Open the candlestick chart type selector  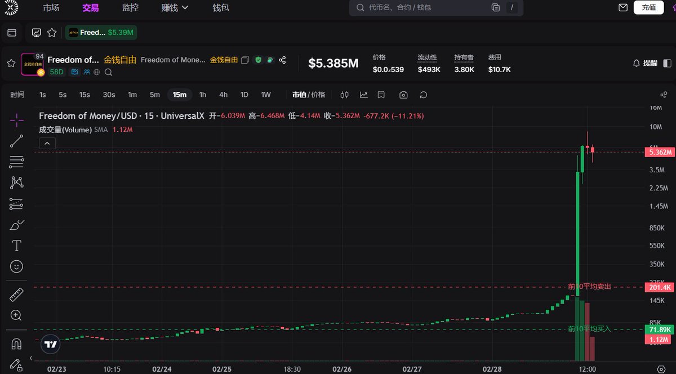(345, 95)
